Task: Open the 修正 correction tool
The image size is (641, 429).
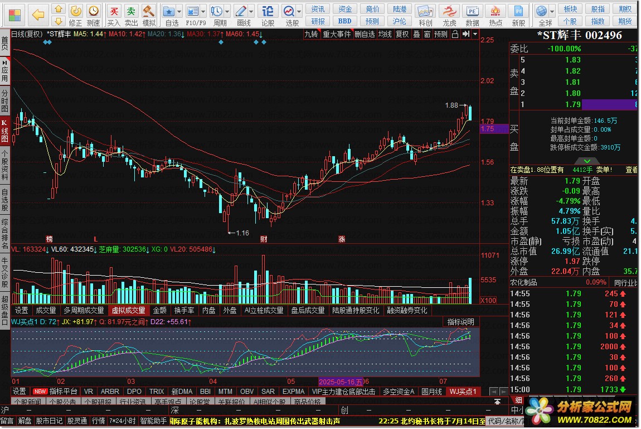Action: 76,15
